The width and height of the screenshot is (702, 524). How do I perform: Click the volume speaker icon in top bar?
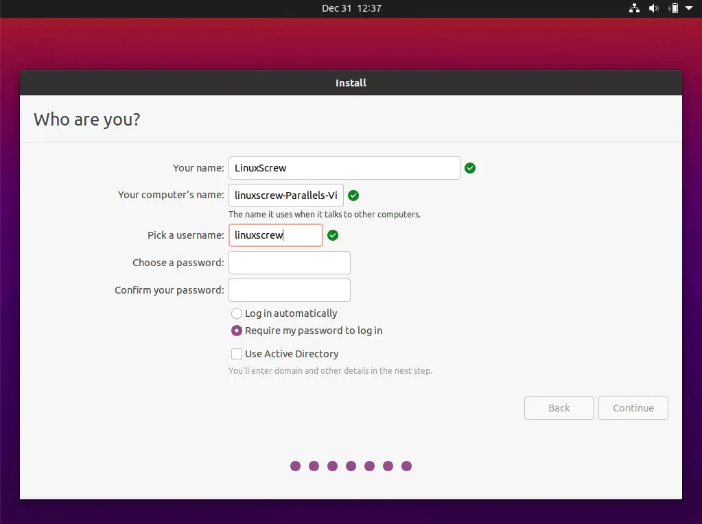click(x=654, y=8)
